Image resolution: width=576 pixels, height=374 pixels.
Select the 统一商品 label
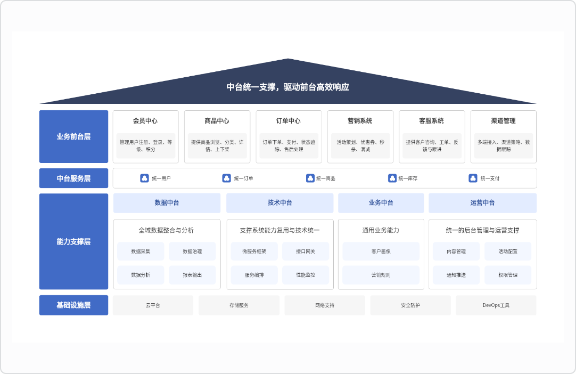coord(326,178)
